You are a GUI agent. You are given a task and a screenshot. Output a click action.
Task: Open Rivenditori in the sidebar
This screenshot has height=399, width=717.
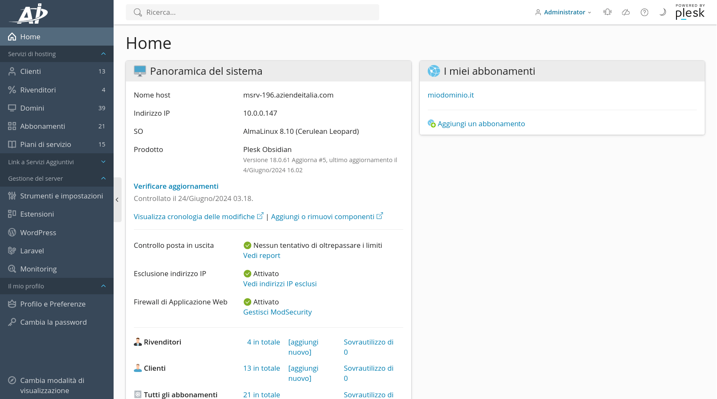[57, 90]
